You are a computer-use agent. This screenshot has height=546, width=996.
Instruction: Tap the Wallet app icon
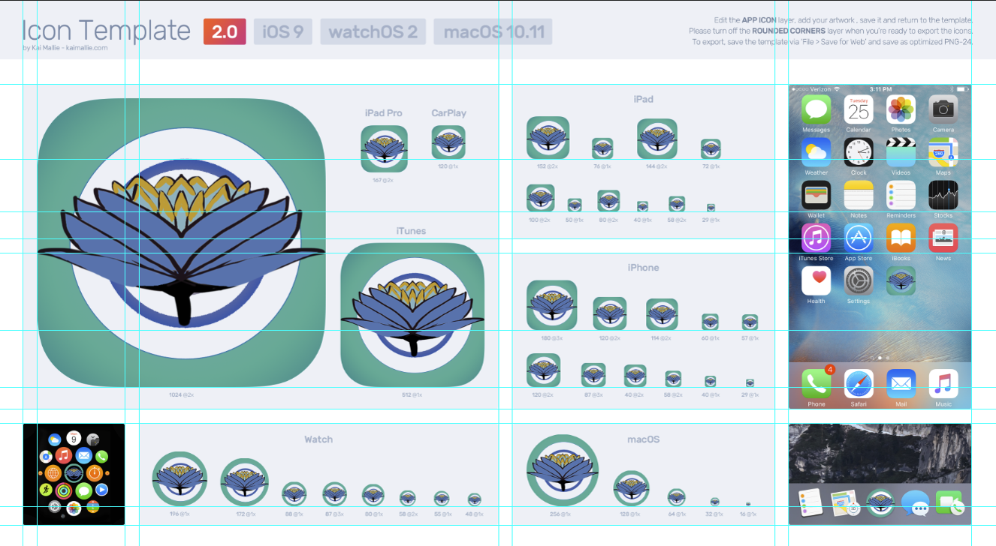(x=816, y=195)
